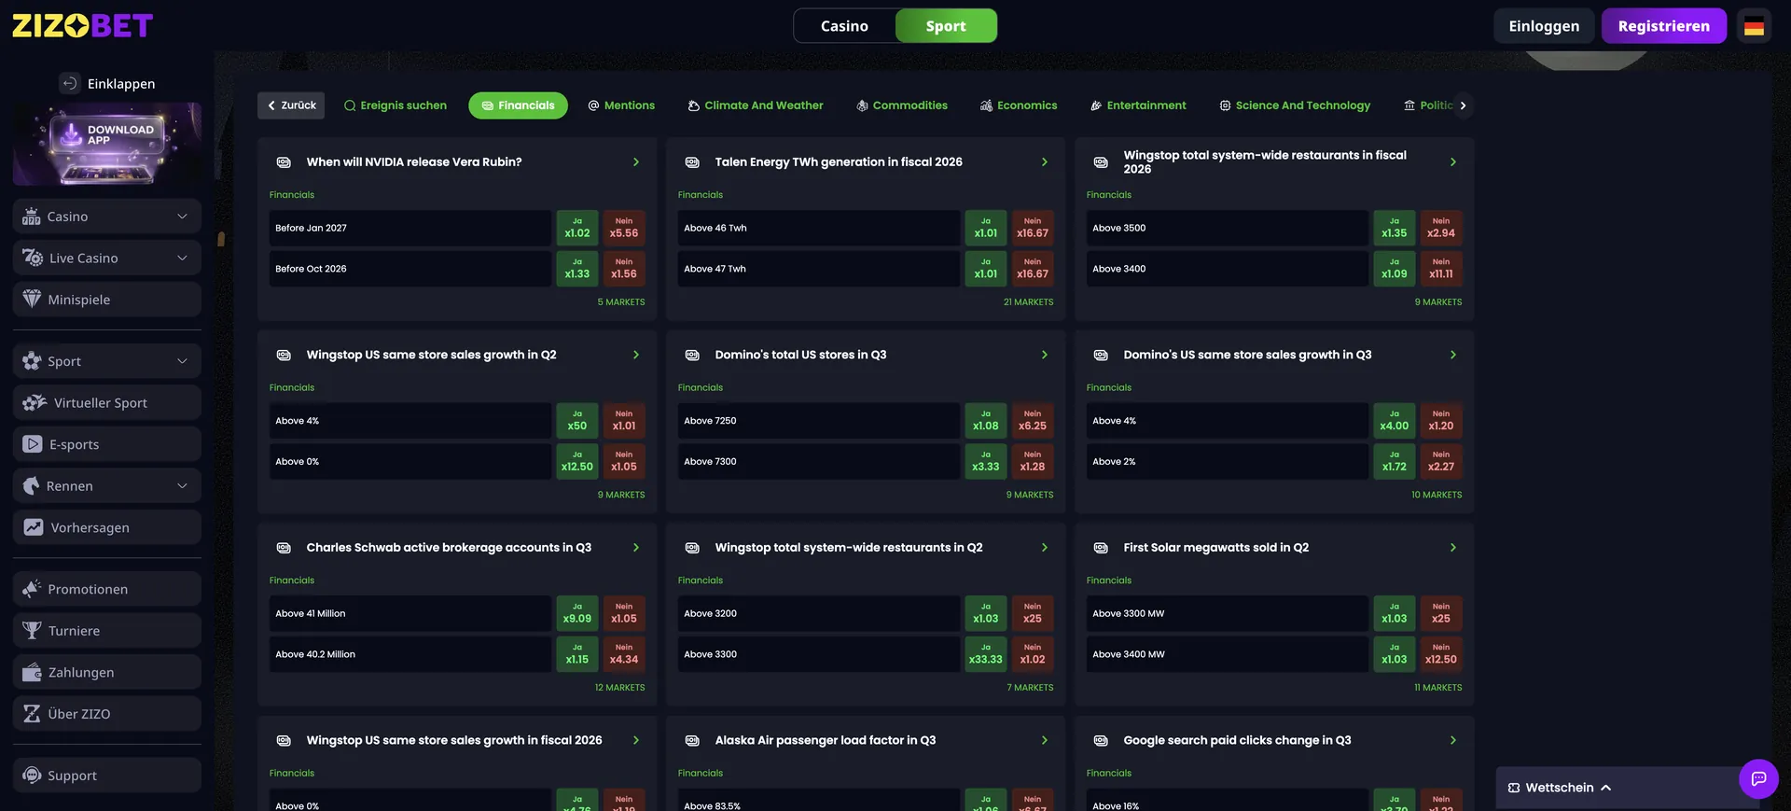The image size is (1791, 811).
Task: Click the Commodities category icon
Action: (x=862, y=105)
